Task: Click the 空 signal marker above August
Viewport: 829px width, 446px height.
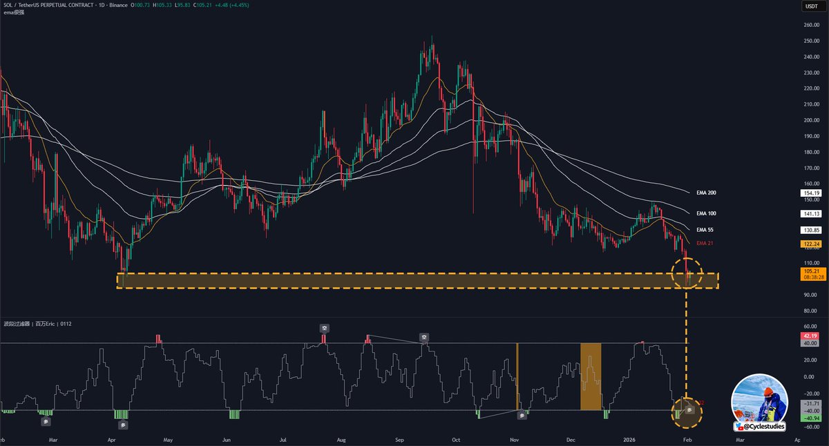Action: (x=323, y=328)
